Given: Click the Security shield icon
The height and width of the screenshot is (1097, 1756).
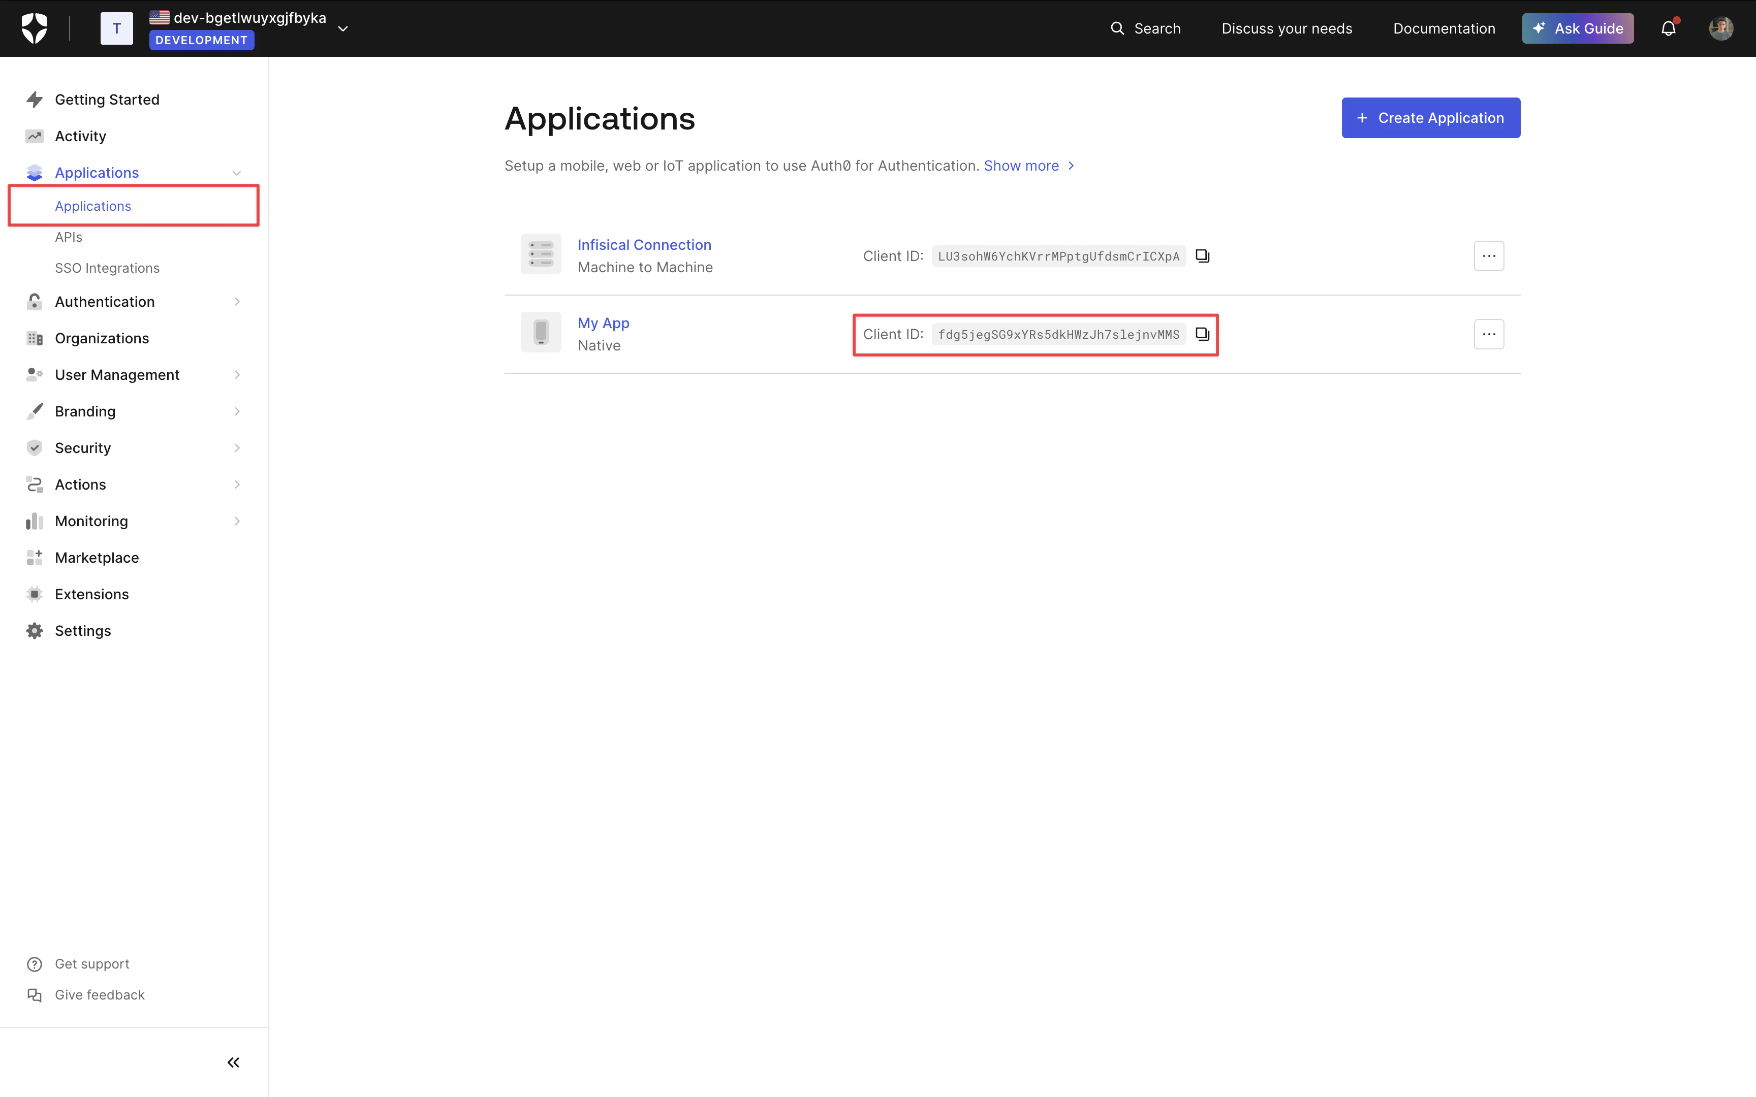Looking at the screenshot, I should [34, 447].
